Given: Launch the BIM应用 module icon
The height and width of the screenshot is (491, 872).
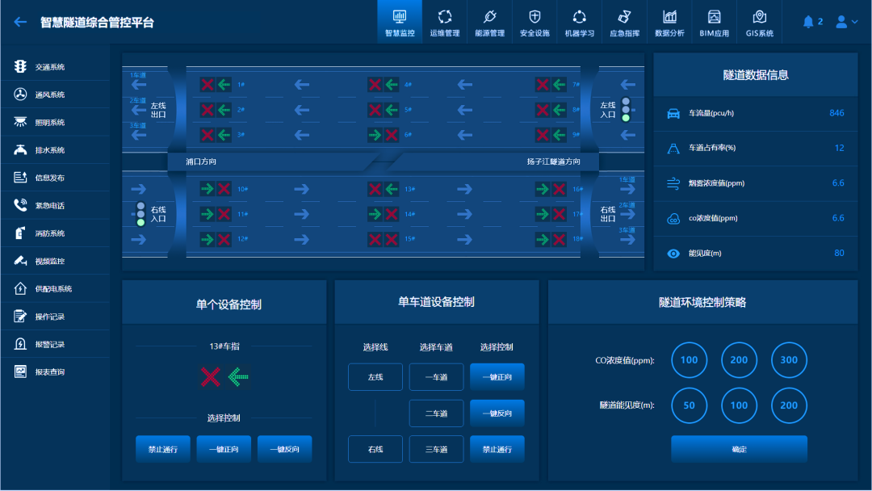Looking at the screenshot, I should point(714,22).
